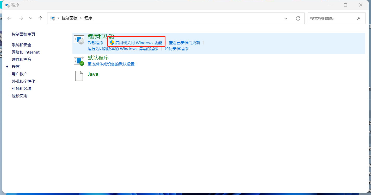Click shield icon beside 启用或关闭 Windows 功能
Viewport: 371px width, 195px height.
point(112,43)
